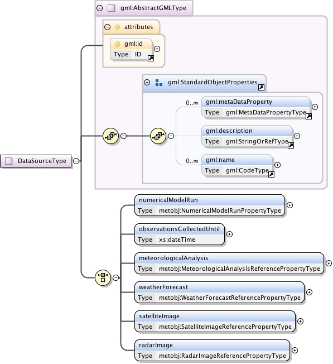Click the DataSourceType complex type icon

pyautogui.click(x=9, y=161)
